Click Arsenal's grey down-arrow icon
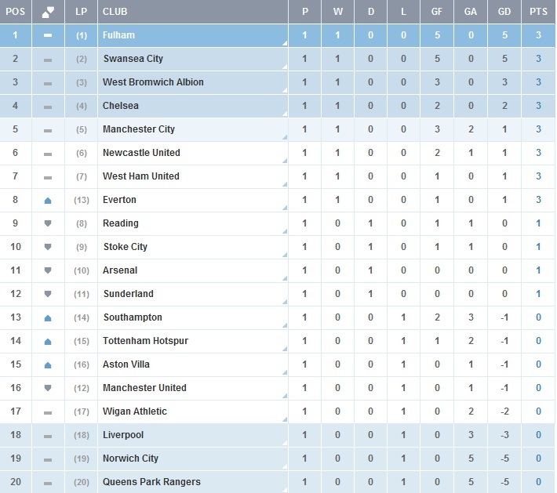This screenshot has height=493, width=557. click(48, 270)
